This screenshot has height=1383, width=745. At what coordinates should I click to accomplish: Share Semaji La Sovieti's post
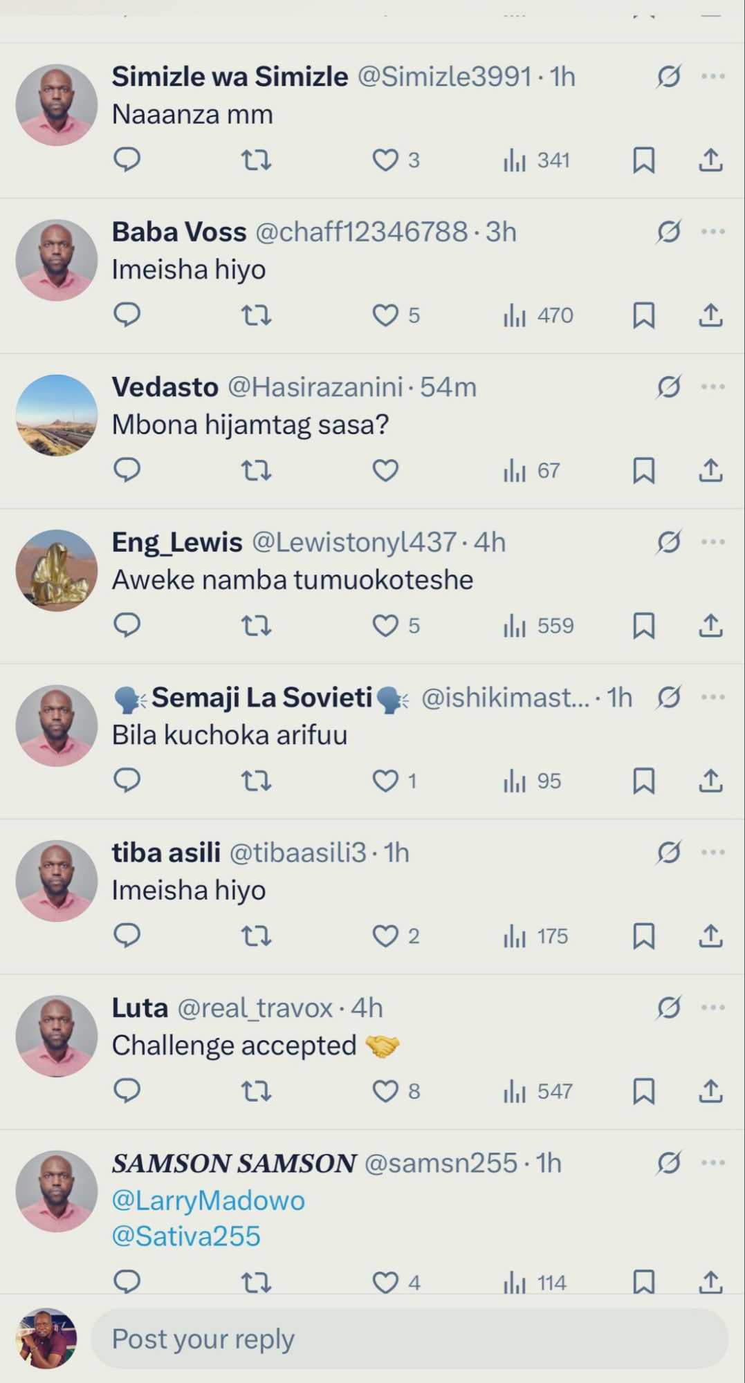[x=710, y=781]
